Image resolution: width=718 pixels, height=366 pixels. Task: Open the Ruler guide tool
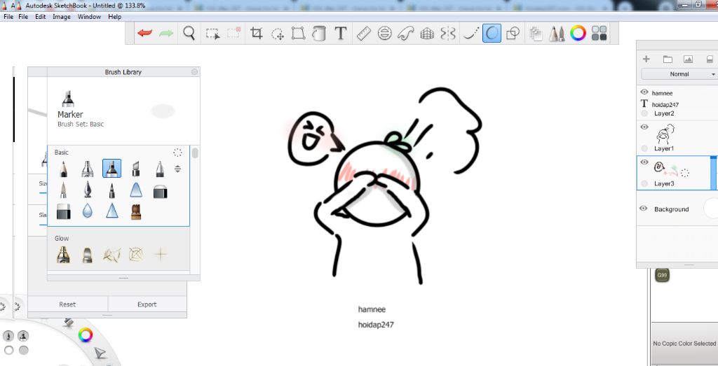click(x=363, y=34)
